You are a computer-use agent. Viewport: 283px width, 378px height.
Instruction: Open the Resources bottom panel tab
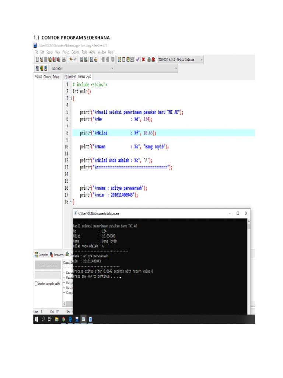point(56,255)
